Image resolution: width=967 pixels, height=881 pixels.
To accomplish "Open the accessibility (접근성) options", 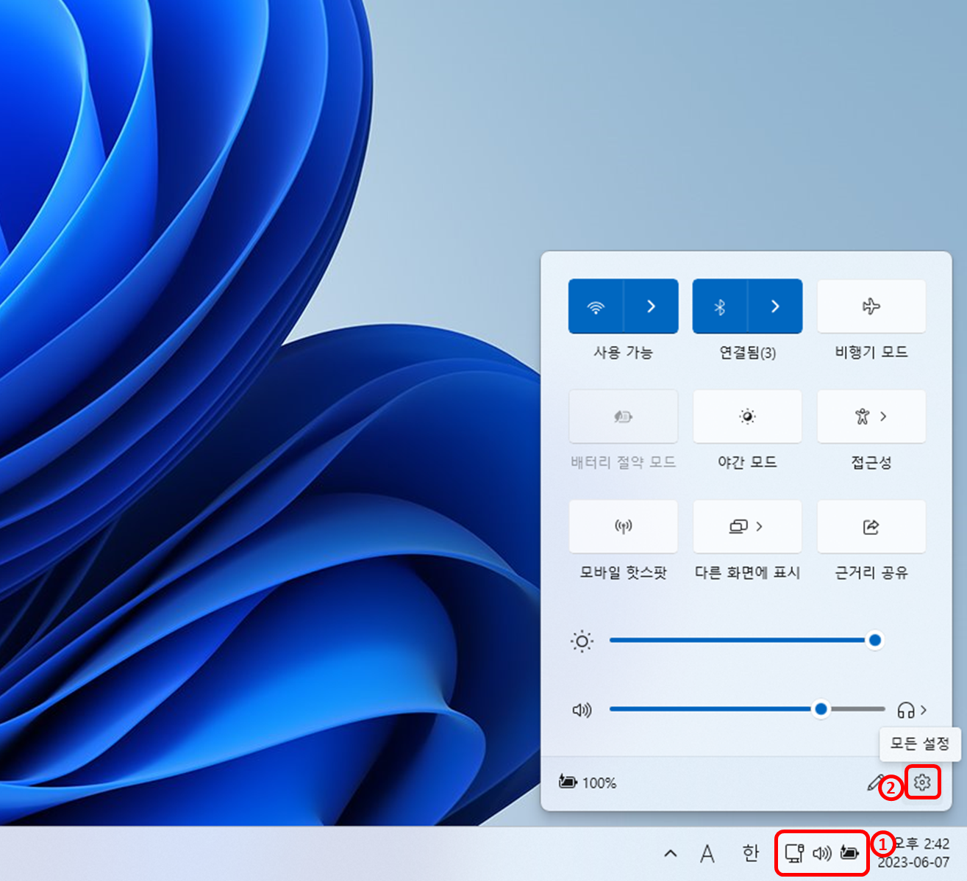I will pos(871,417).
